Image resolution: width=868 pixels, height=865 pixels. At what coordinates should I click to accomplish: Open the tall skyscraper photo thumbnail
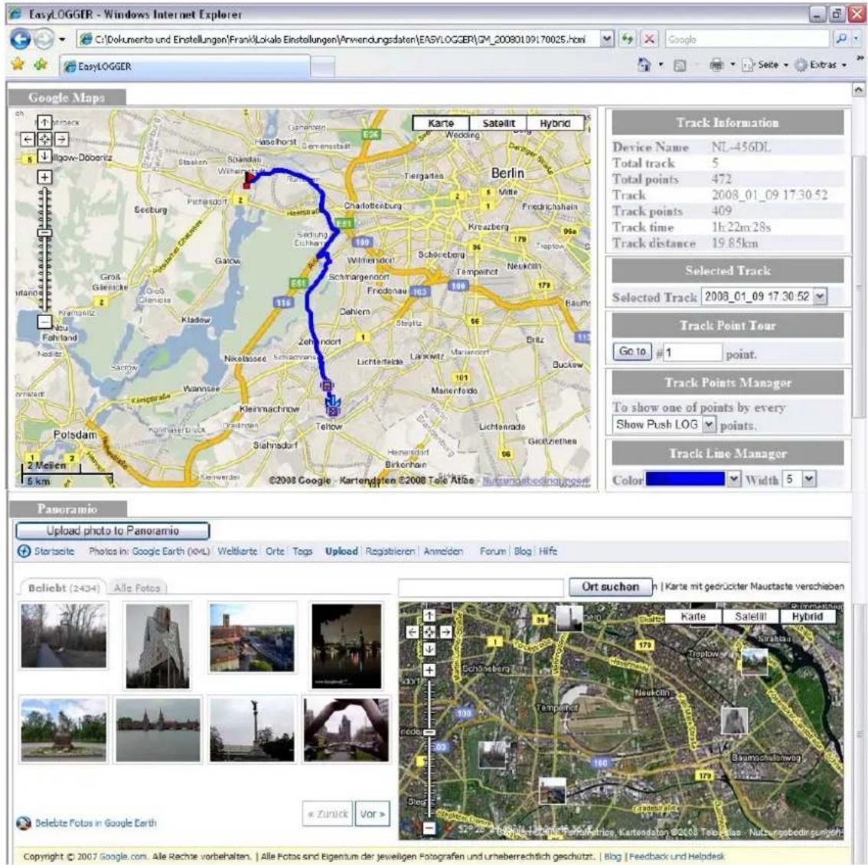157,646
